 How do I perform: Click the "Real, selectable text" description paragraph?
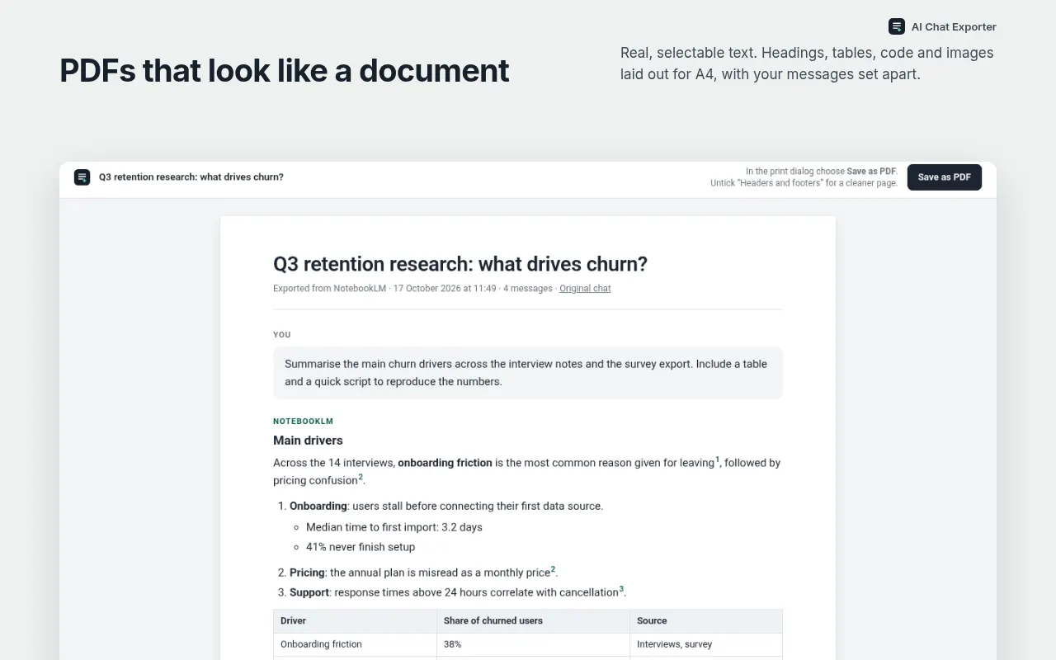807,64
